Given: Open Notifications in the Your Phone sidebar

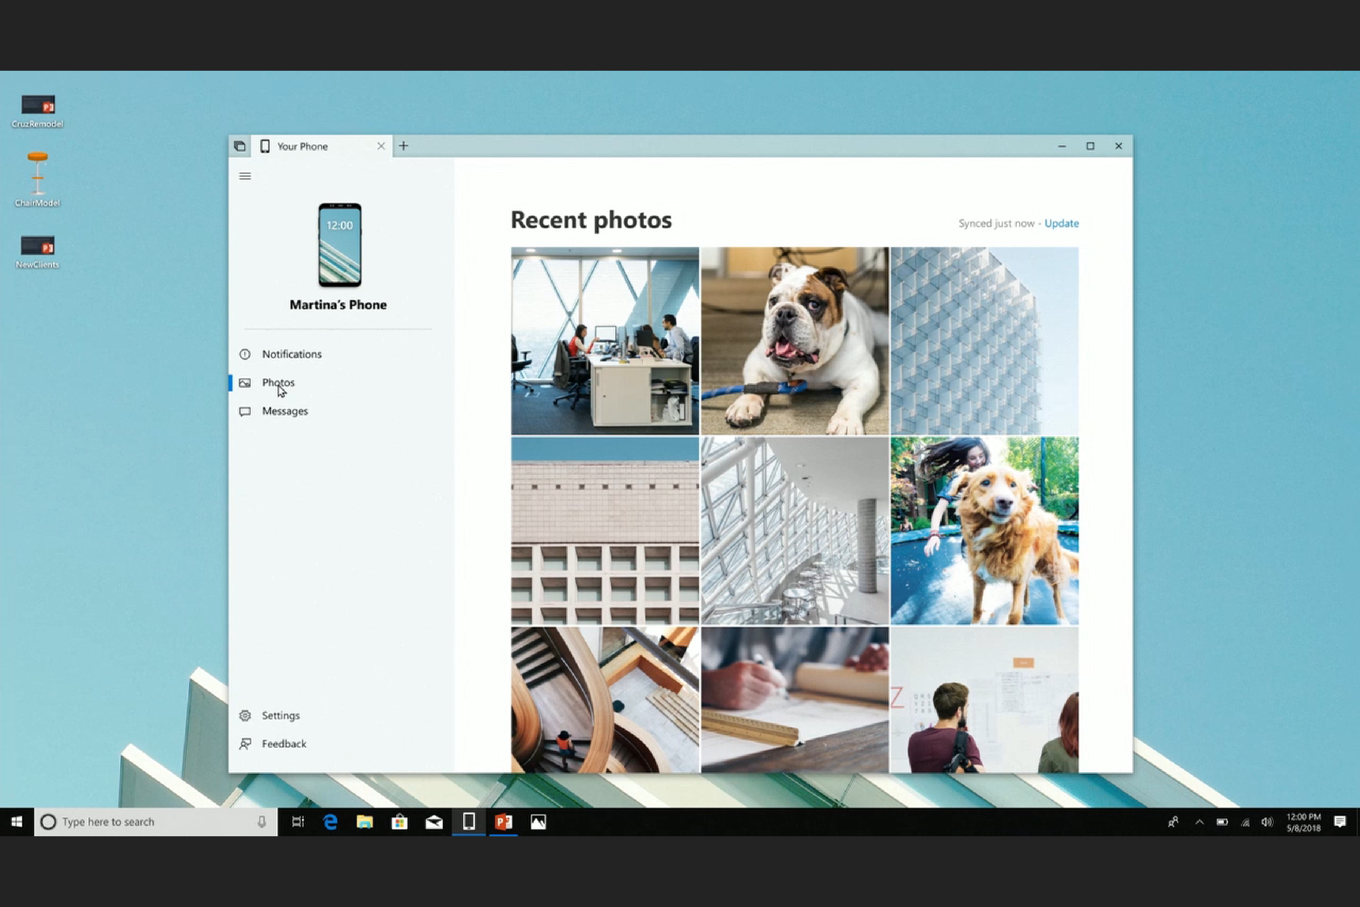Looking at the screenshot, I should pyautogui.click(x=292, y=354).
